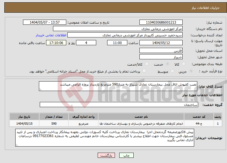
Task: Click the need number field 1104030686001213
Action: [x=161, y=22]
